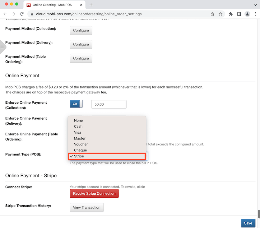Viewport: 260px width, 228px height.
Task: Open a new browser tab
Action: click(91, 5)
